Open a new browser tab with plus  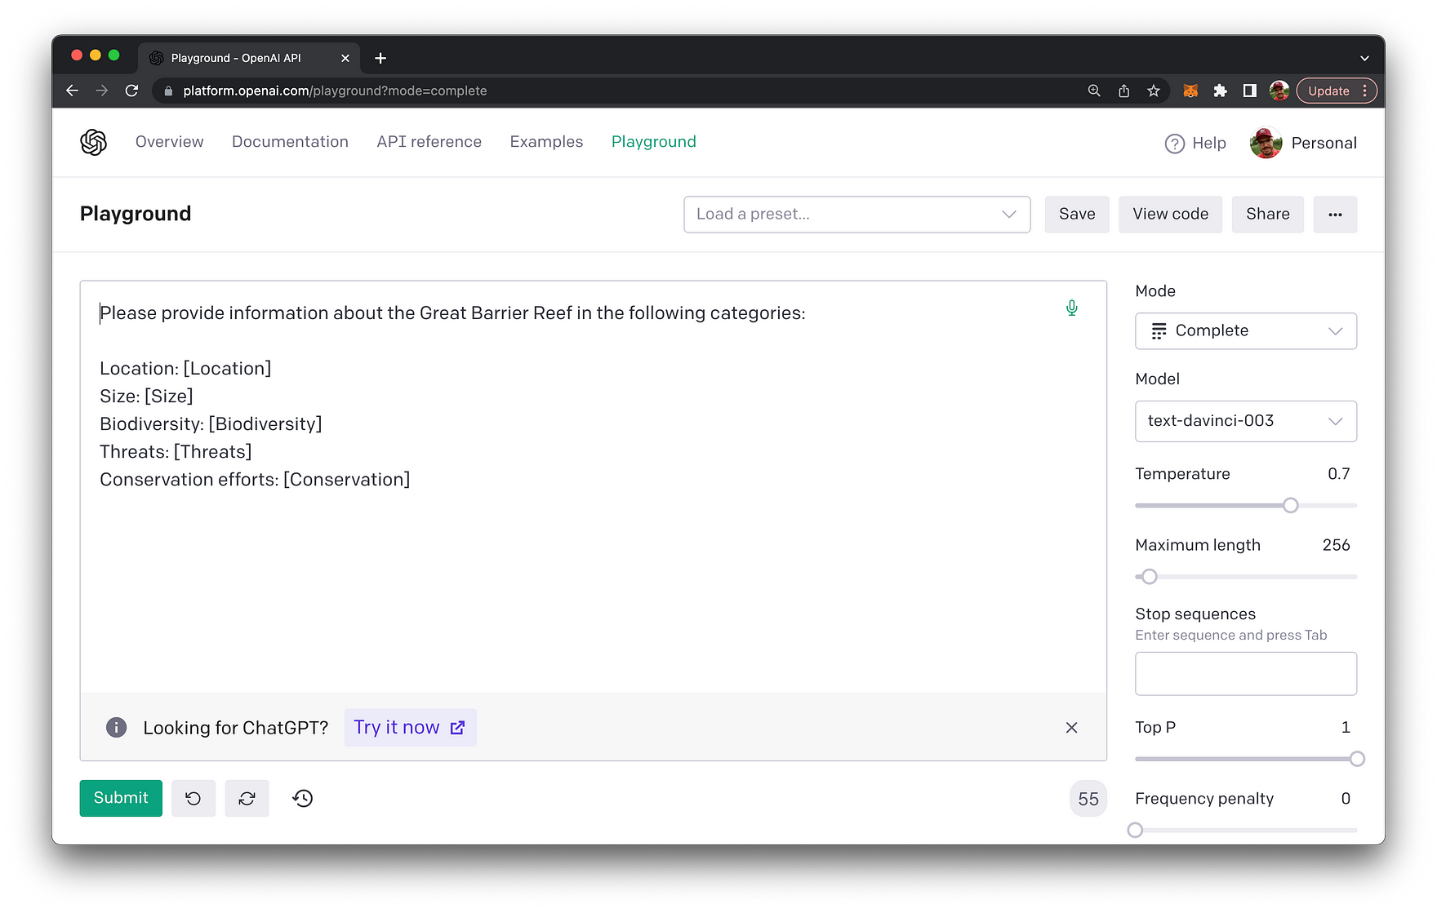[x=380, y=58]
